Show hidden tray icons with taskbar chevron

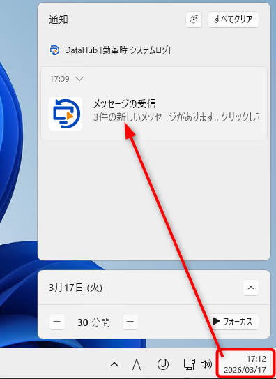point(114,364)
